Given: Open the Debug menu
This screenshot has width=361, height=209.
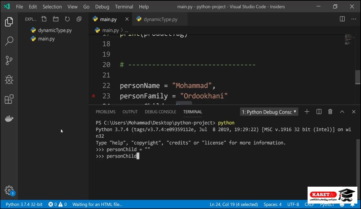Looking at the screenshot, I should point(102,7).
